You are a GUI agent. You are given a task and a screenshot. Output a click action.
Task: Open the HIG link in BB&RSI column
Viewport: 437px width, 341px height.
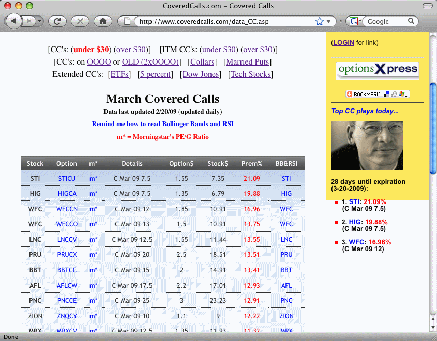pyautogui.click(x=286, y=193)
